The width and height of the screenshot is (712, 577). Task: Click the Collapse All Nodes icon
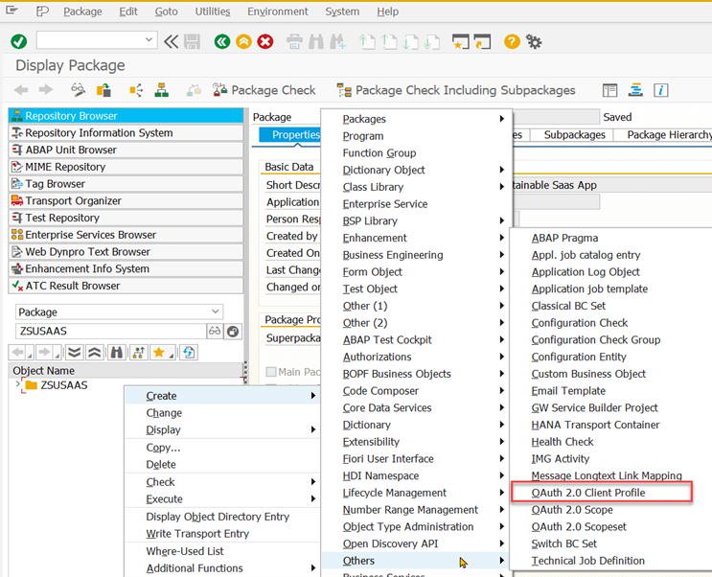coord(94,352)
